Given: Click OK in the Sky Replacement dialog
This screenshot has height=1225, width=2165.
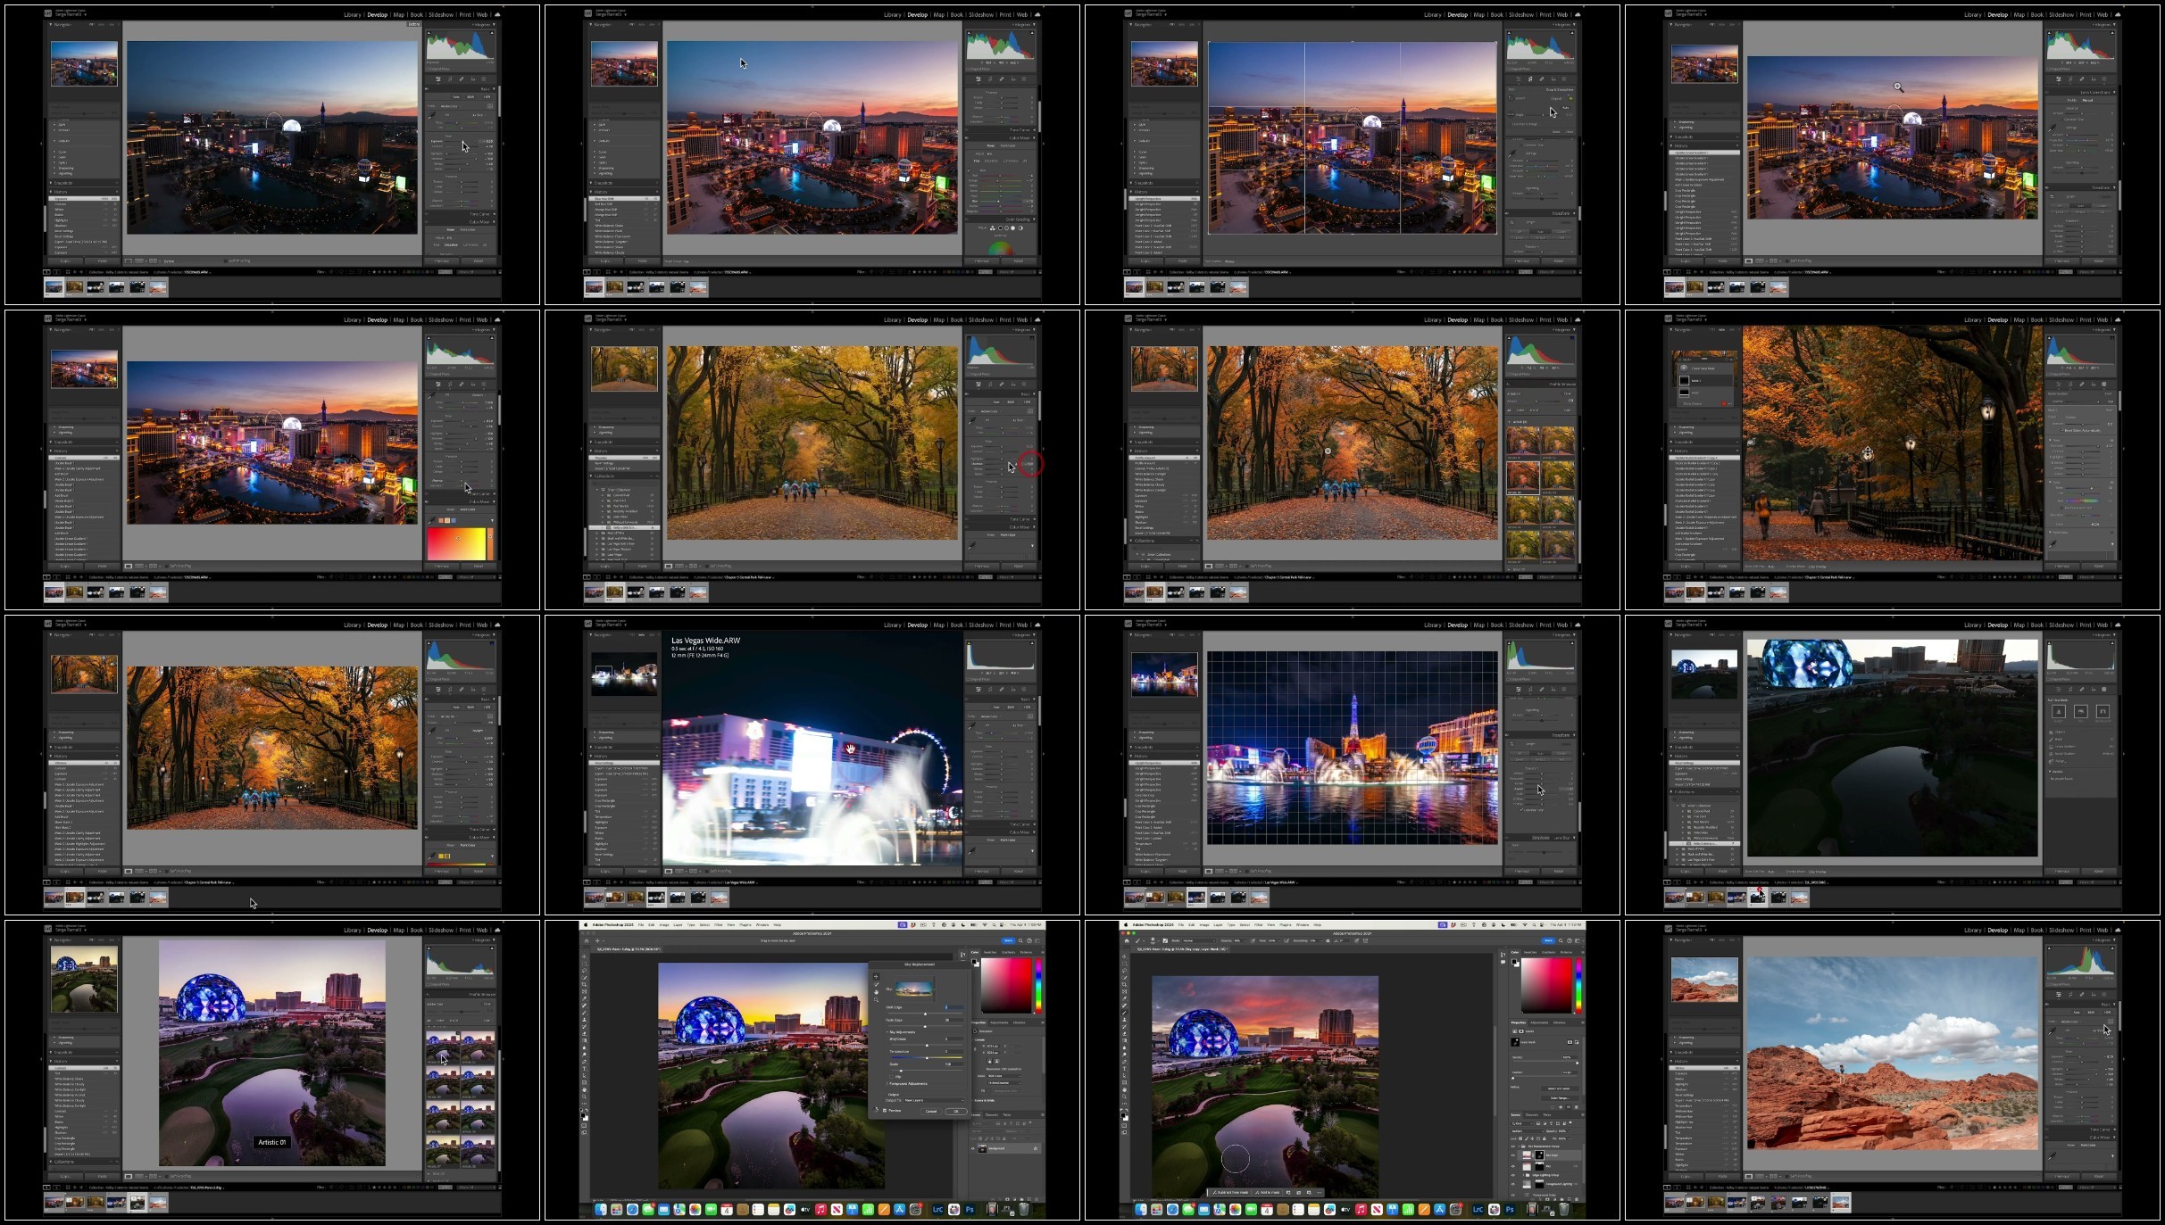Looking at the screenshot, I should (x=956, y=1112).
